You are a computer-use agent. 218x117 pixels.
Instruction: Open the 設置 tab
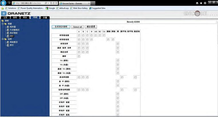[x=45, y=18]
